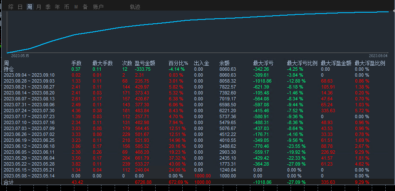Viewport: 395px width, 191px height.
Task: Click max lots value 0.38
Action: tap(97, 111)
